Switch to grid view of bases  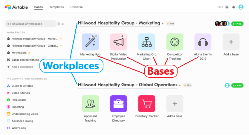59,24
